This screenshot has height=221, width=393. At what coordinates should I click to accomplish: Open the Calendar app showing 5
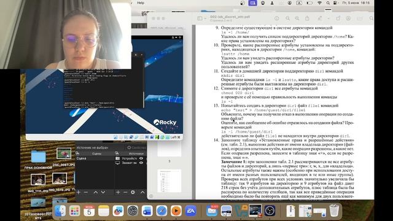[89, 211]
